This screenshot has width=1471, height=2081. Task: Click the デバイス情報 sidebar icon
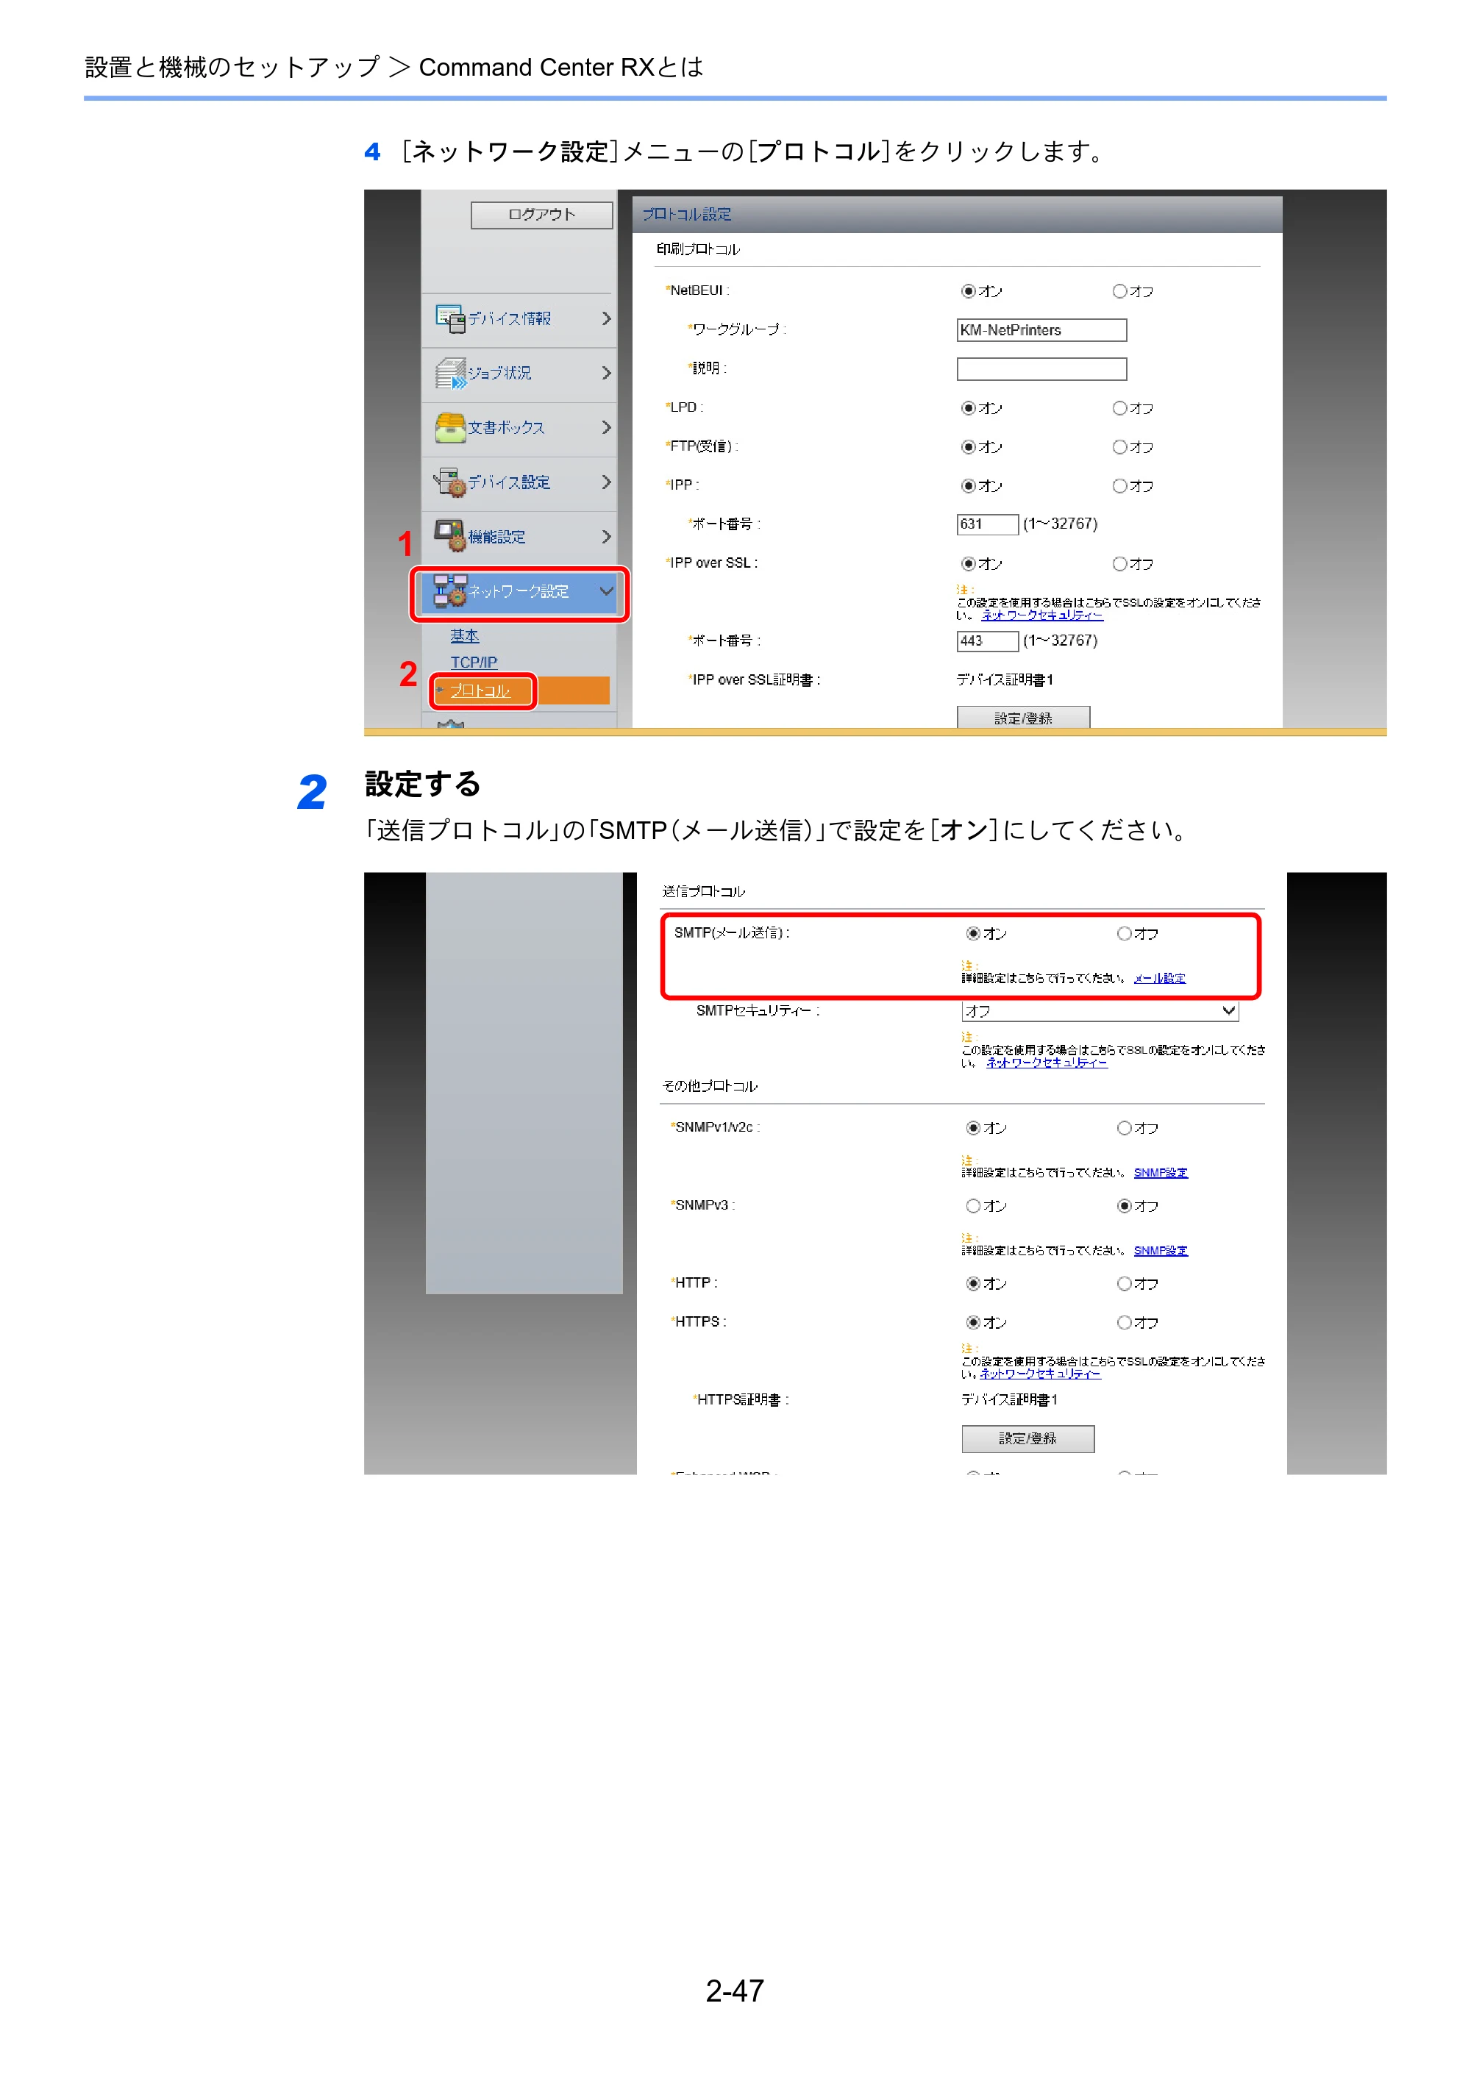pos(449,318)
